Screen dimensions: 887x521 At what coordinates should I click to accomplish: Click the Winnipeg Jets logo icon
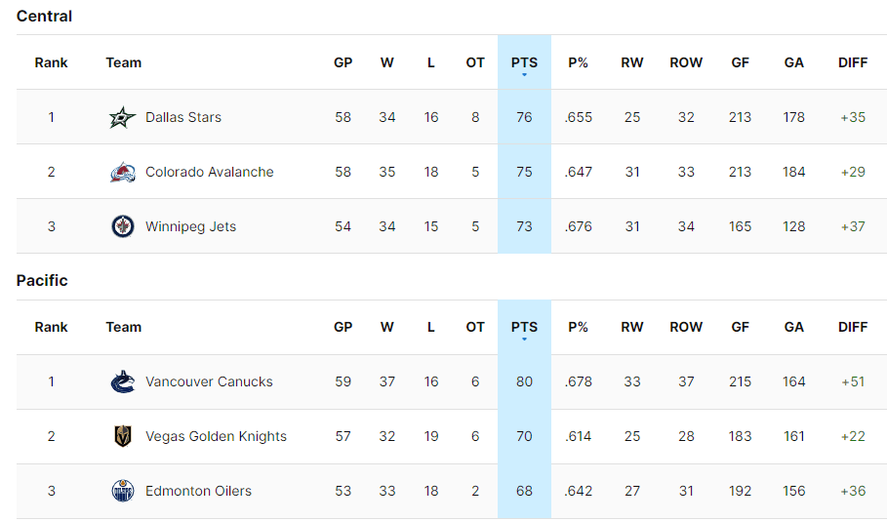(x=122, y=227)
